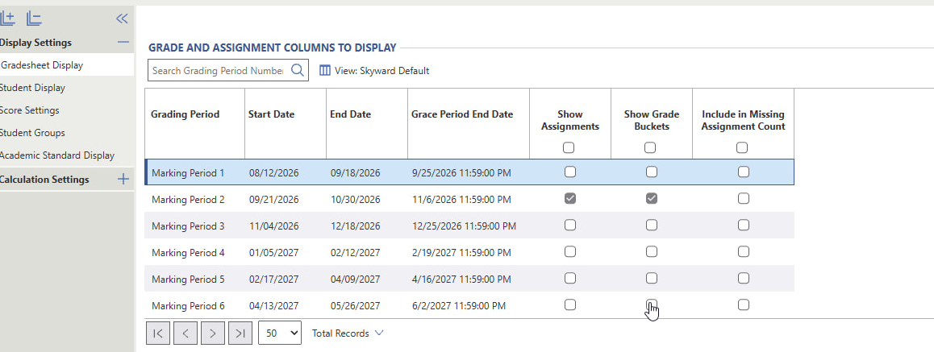
Task: Check Show Assignments for Marking Period 1
Action: [570, 172]
